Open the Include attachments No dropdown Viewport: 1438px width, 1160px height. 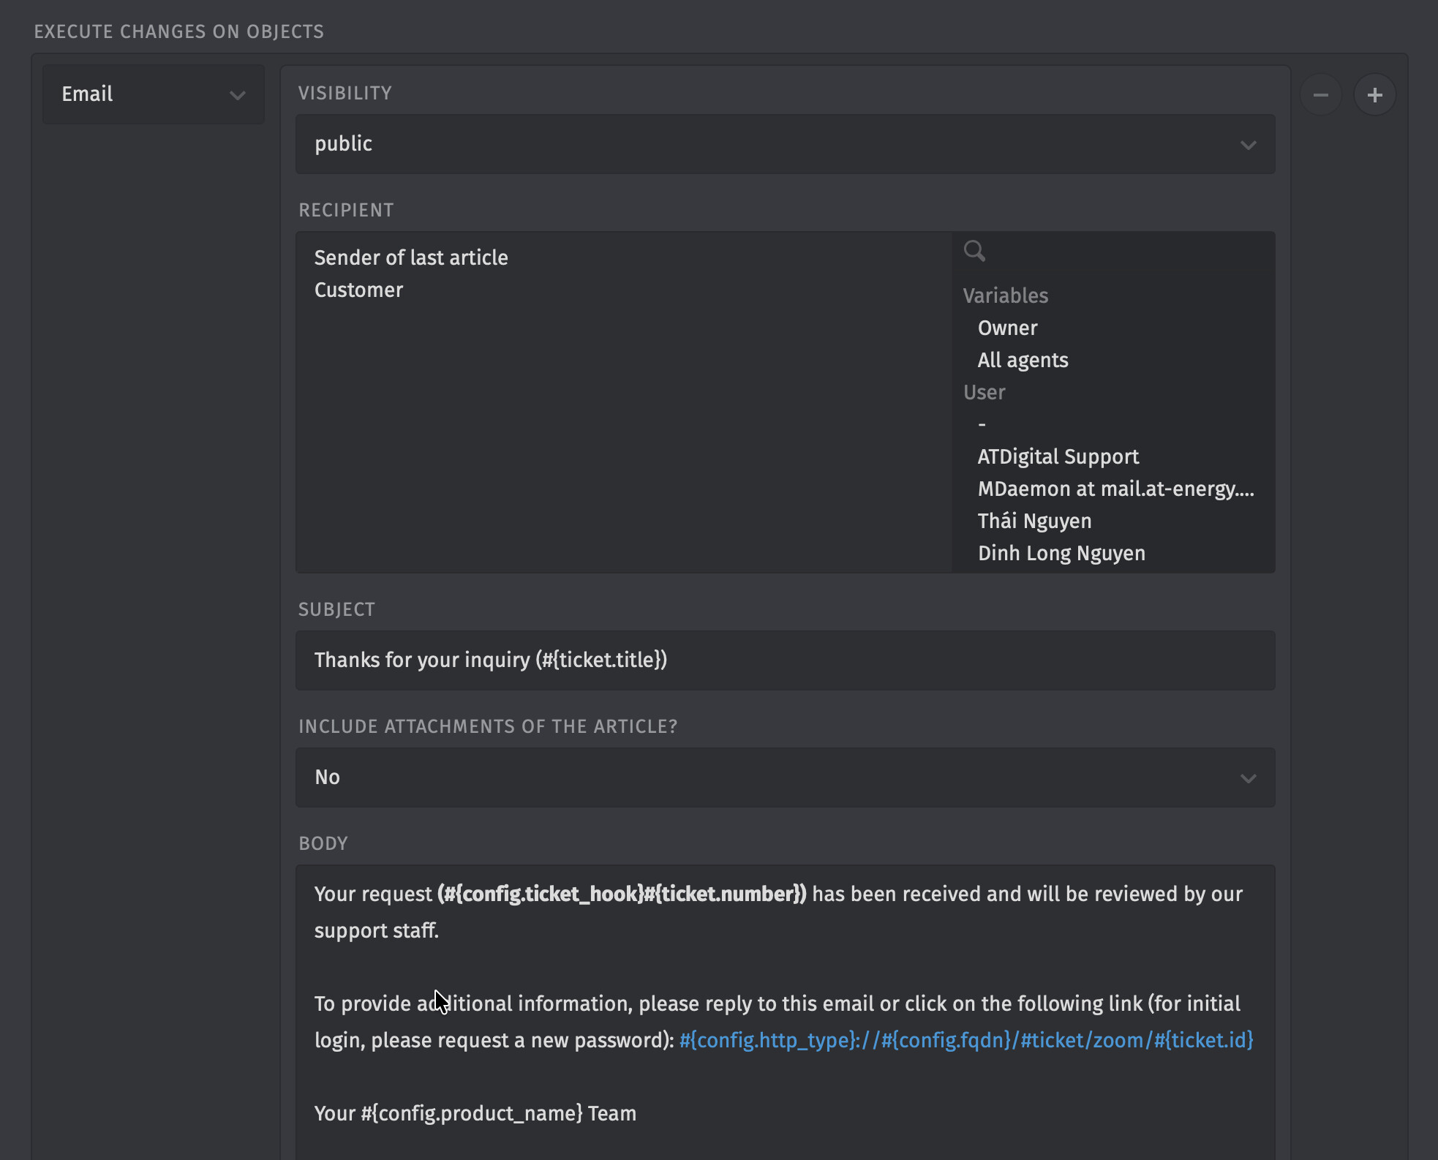click(x=784, y=777)
